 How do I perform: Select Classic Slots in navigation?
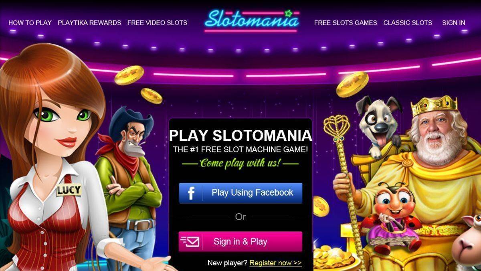[408, 23]
